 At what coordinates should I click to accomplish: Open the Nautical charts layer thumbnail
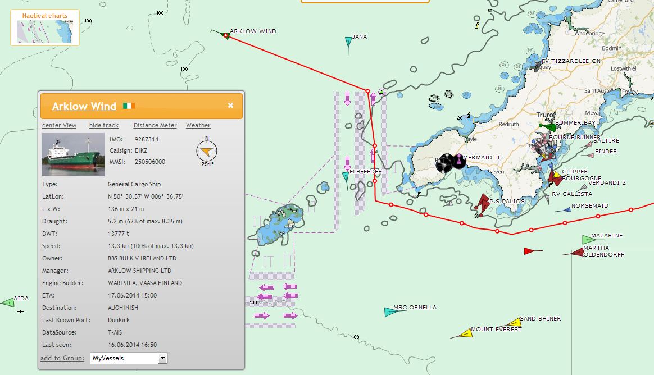[44, 28]
